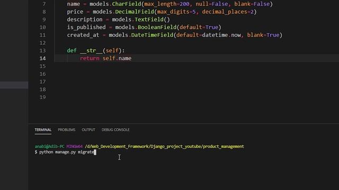
Task: Click line number 19 in gutter
Action: 42,97
